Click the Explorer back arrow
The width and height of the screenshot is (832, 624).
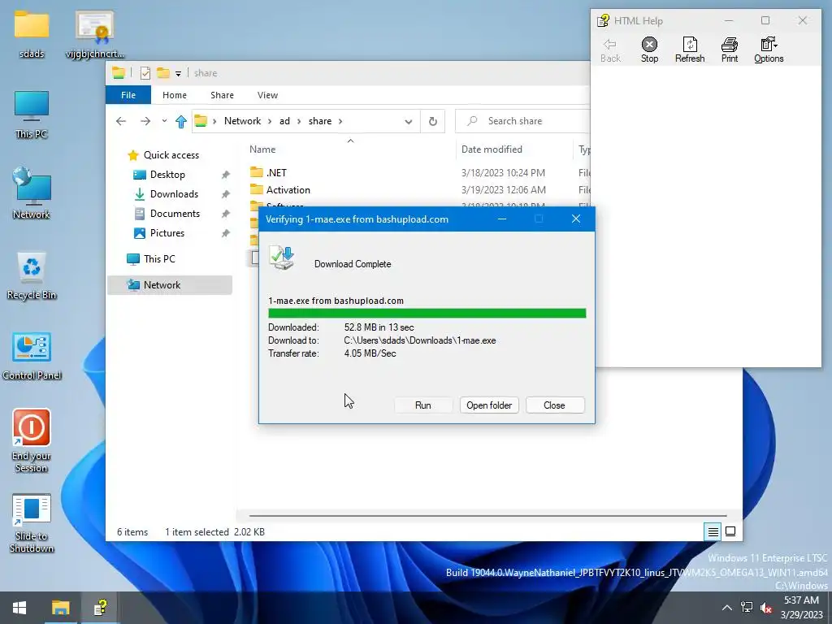pos(121,121)
